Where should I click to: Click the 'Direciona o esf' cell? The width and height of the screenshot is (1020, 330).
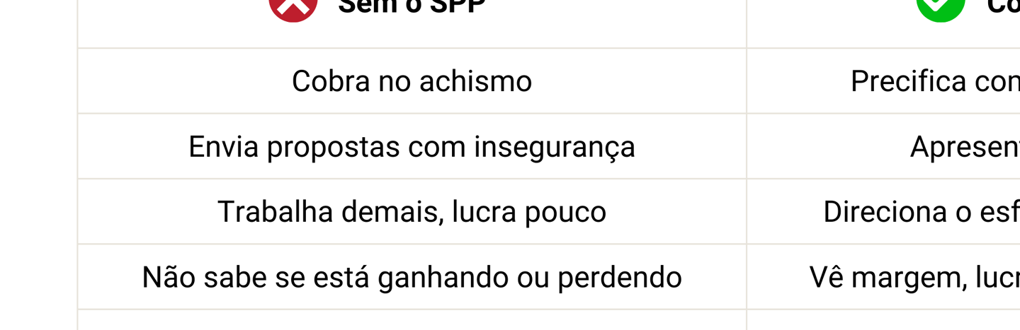coord(921,212)
